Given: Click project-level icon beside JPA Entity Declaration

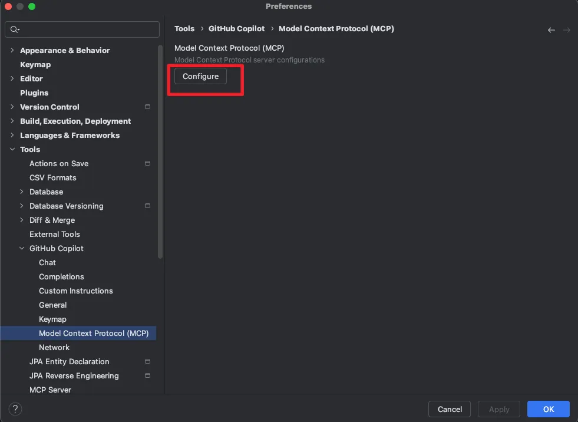Looking at the screenshot, I should (147, 361).
